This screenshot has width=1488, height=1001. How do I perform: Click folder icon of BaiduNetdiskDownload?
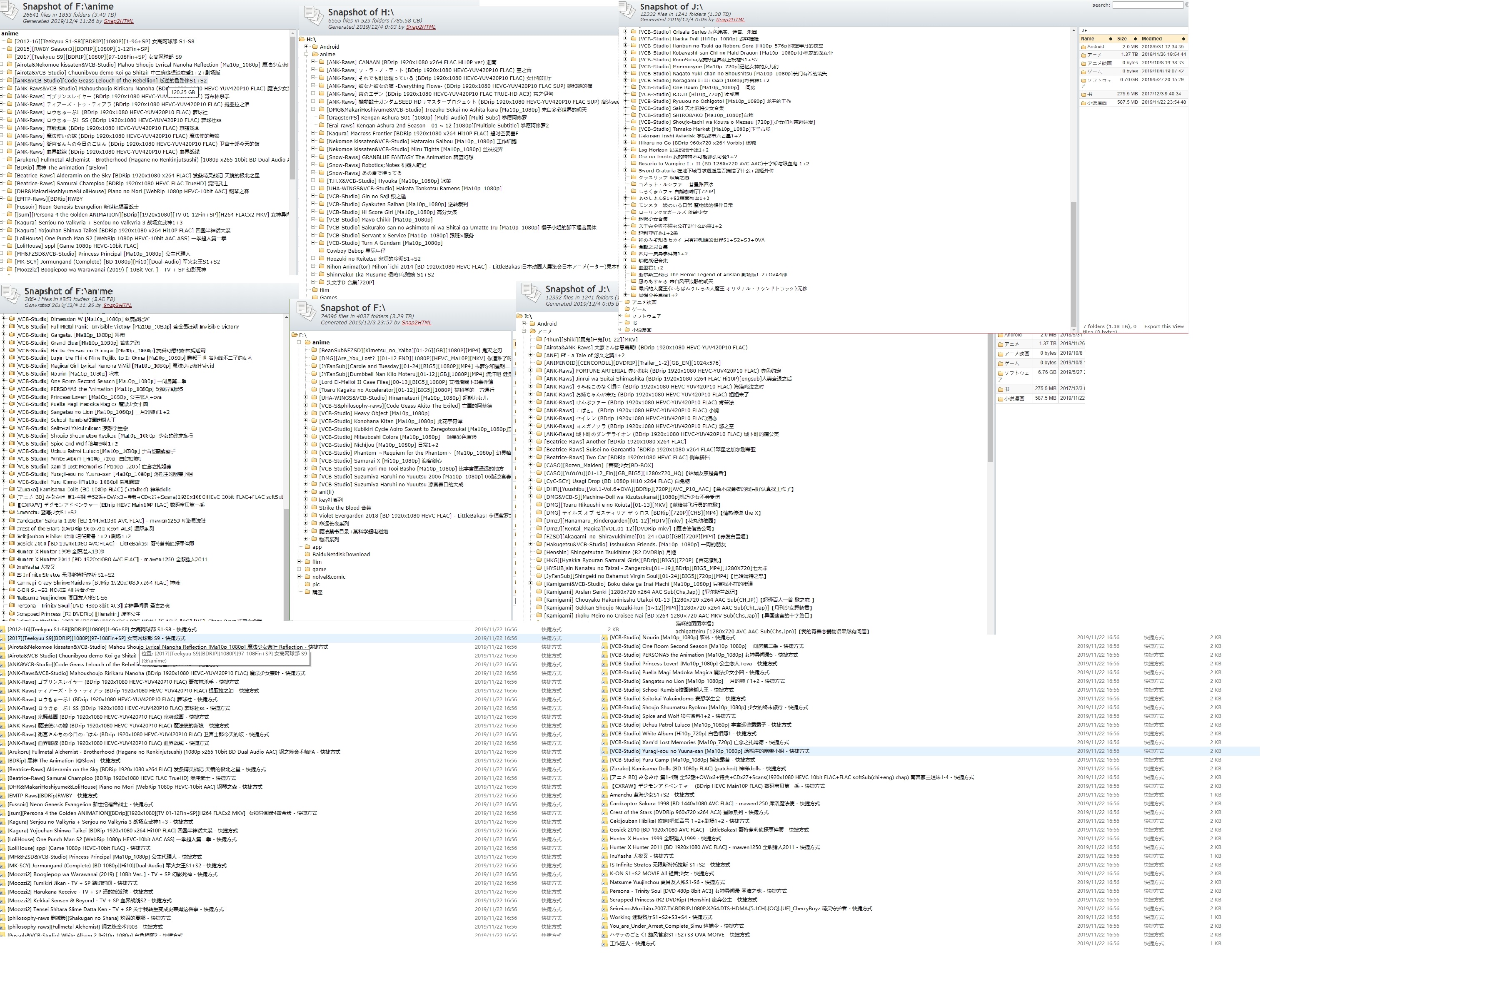pyautogui.click(x=307, y=554)
